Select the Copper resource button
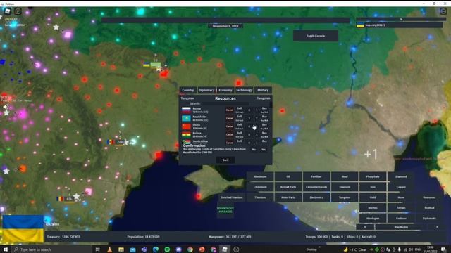The width and height of the screenshot is (451, 253). (x=401, y=187)
